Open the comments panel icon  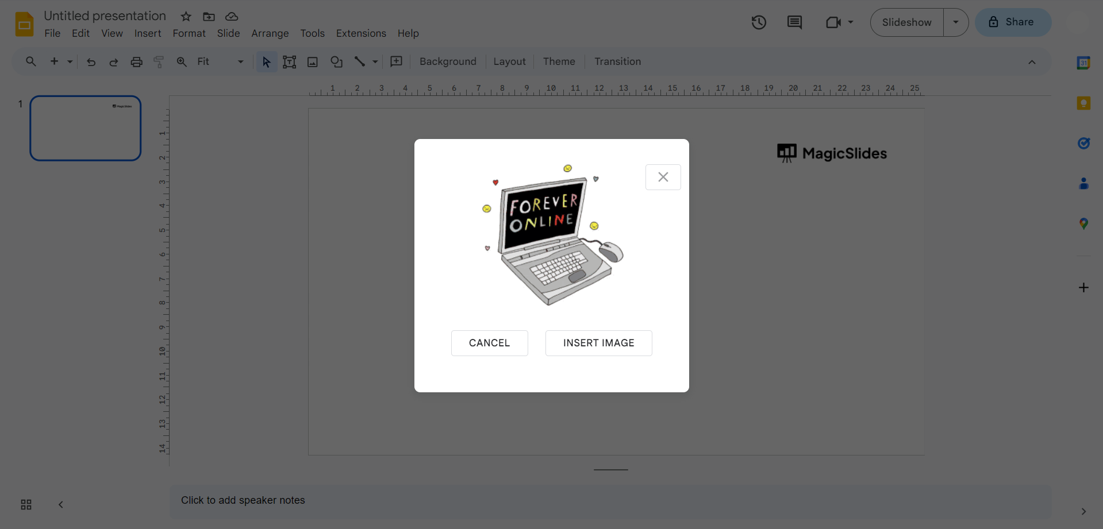click(794, 22)
